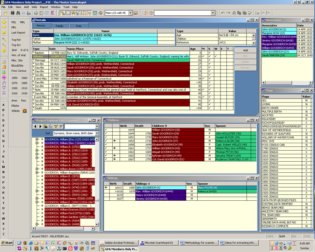
Task: Select the Person tab
Action: tap(41, 26)
